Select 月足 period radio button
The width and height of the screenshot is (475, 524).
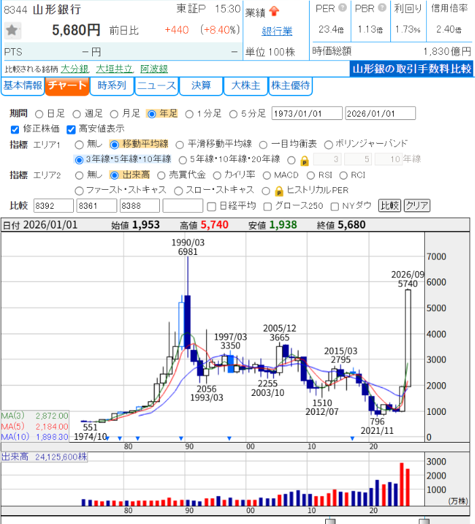pos(114,115)
